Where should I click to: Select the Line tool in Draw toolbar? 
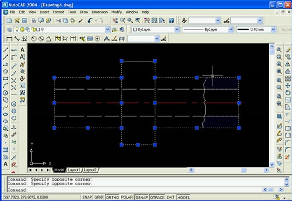[6, 50]
